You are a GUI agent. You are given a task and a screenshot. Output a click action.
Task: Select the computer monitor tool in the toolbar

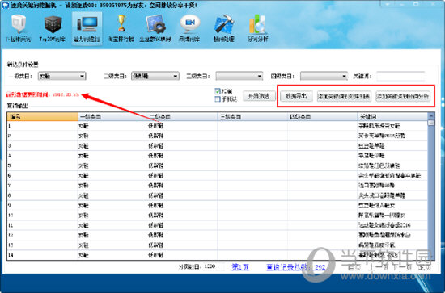point(87,28)
